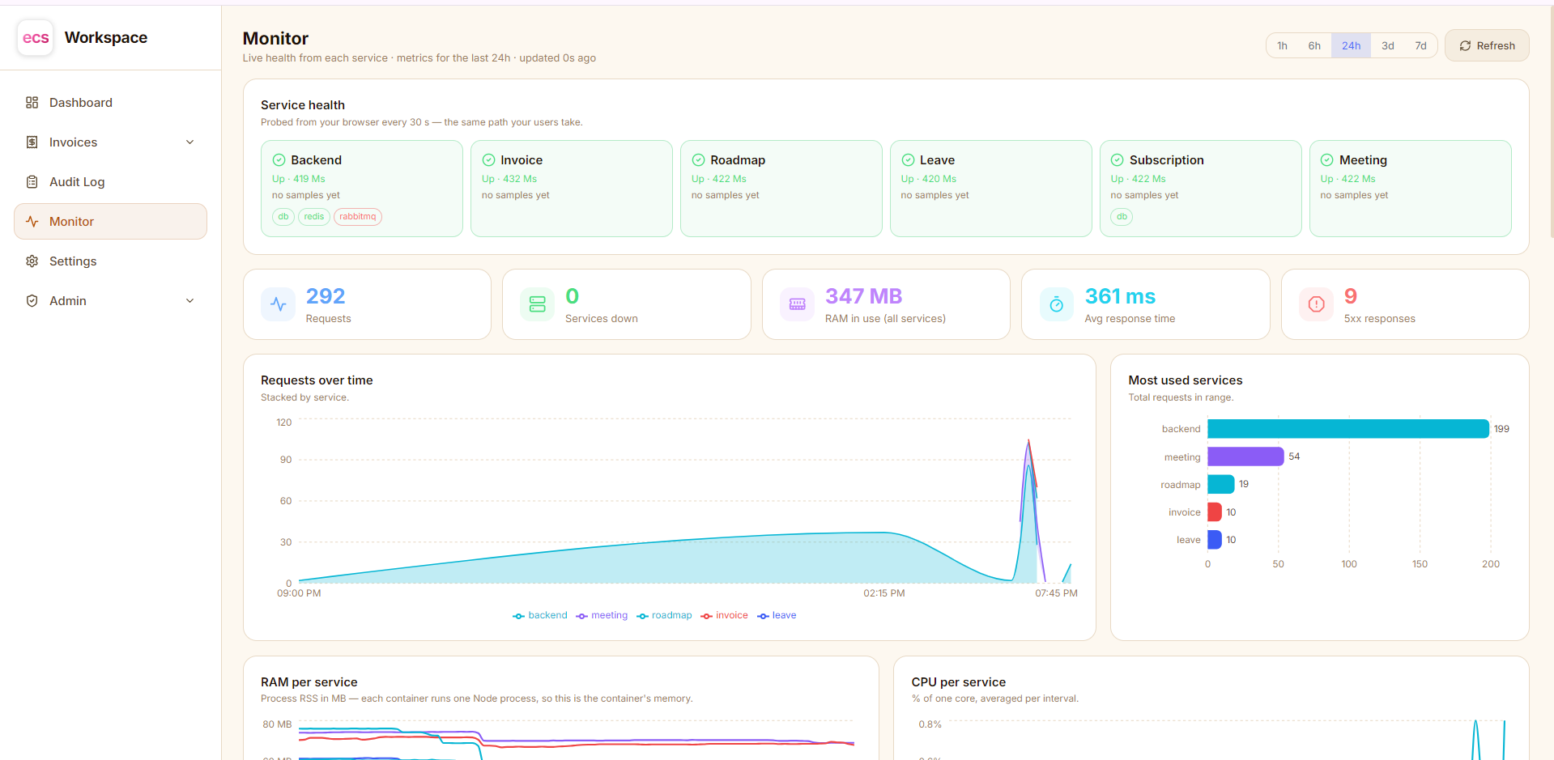This screenshot has width=1554, height=760.
Task: Toggle roadmap series in chart legend
Action: 664,616
